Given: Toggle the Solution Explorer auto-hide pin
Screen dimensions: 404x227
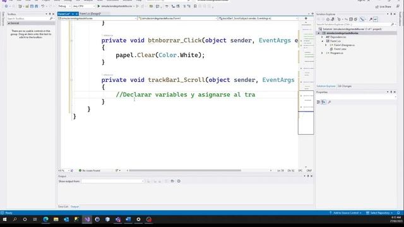Looking at the screenshot, I should (x=391, y=14).
